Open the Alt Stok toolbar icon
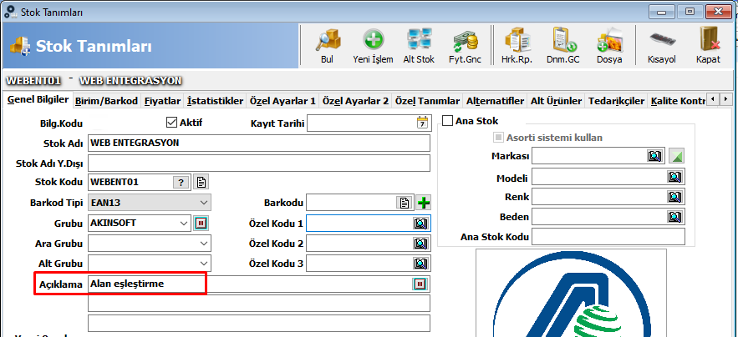This screenshot has width=738, height=337. click(x=419, y=46)
